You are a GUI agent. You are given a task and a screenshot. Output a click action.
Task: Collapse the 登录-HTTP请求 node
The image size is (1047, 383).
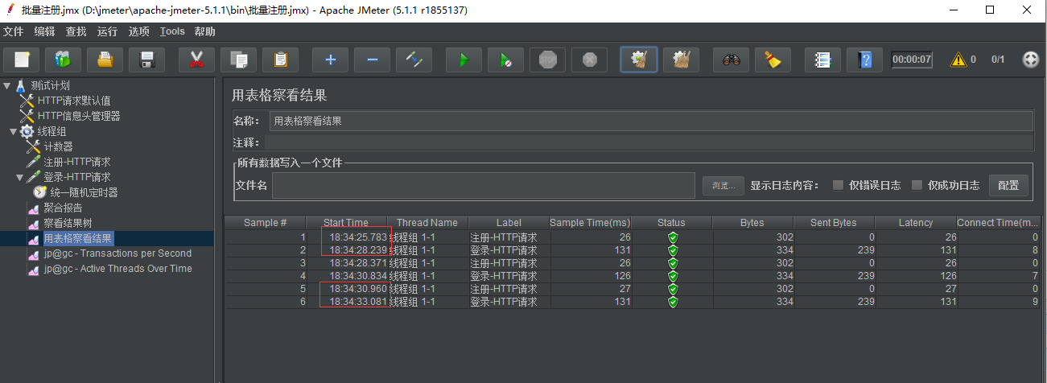(x=20, y=177)
